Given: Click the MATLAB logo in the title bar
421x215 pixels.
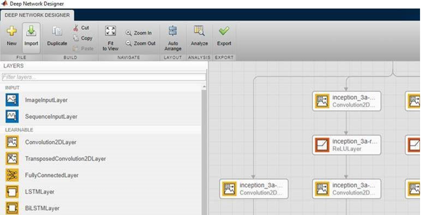Looking at the screenshot, I should (4, 3).
